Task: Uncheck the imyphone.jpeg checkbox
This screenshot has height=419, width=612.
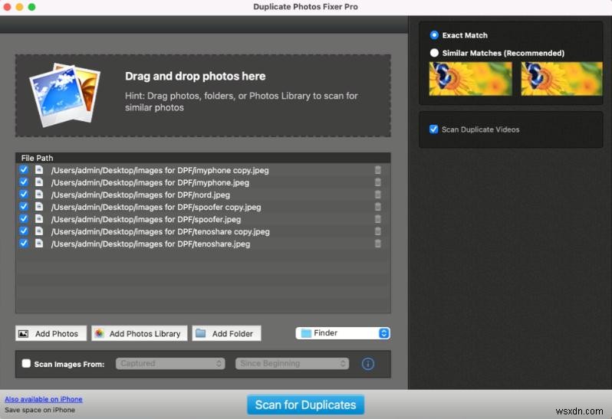Action: point(24,182)
